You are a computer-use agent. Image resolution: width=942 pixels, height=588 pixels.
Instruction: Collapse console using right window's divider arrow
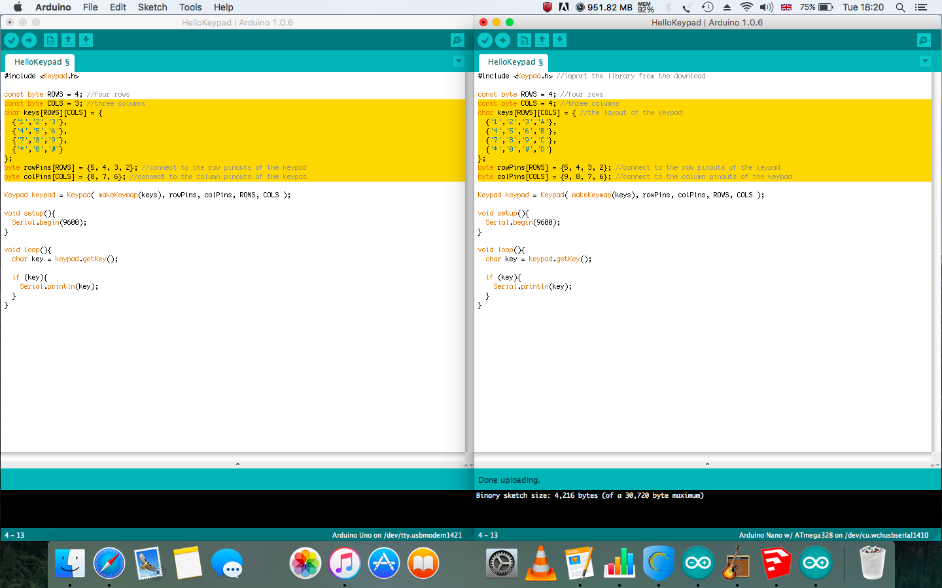(707, 464)
